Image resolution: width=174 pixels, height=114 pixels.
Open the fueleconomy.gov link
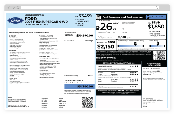[106, 58]
